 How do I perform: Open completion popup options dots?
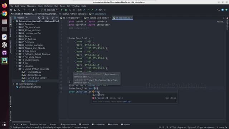[176, 101]
